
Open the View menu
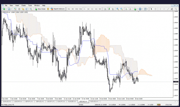(x=11, y=5)
